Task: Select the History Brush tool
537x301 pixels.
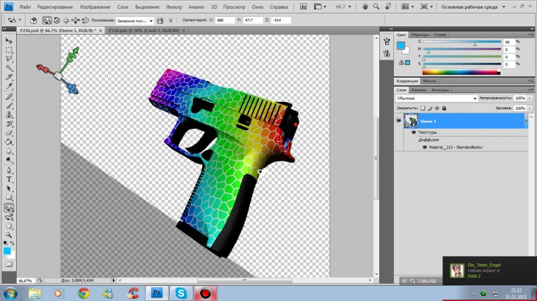Action: pos(9,124)
